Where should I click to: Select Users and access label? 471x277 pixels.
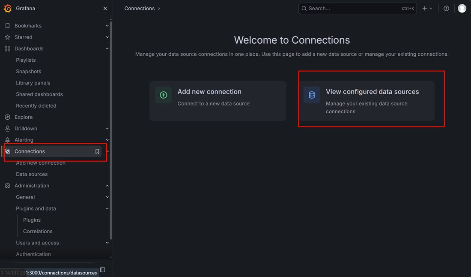pyautogui.click(x=37, y=243)
